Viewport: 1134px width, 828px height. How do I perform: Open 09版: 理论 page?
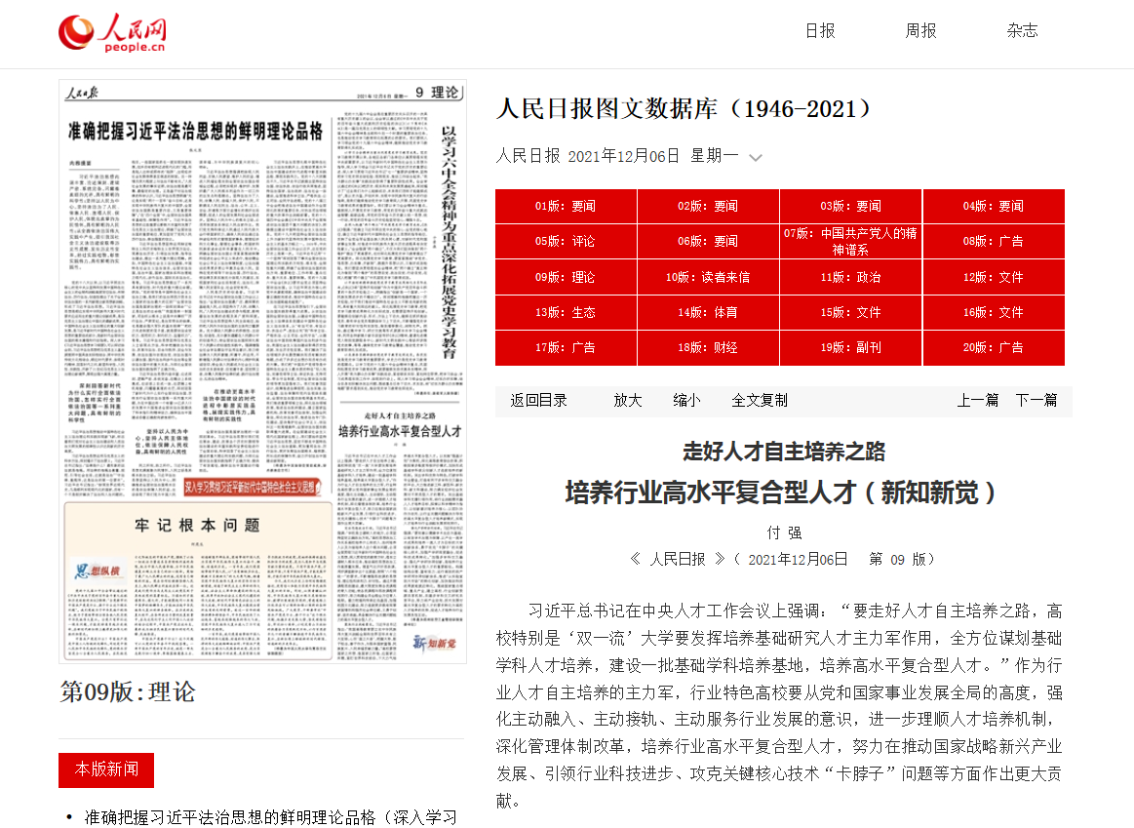[x=566, y=277]
